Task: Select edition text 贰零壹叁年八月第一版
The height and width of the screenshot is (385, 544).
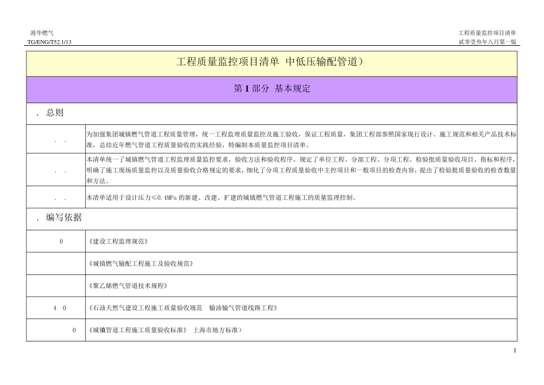Action: click(x=487, y=42)
